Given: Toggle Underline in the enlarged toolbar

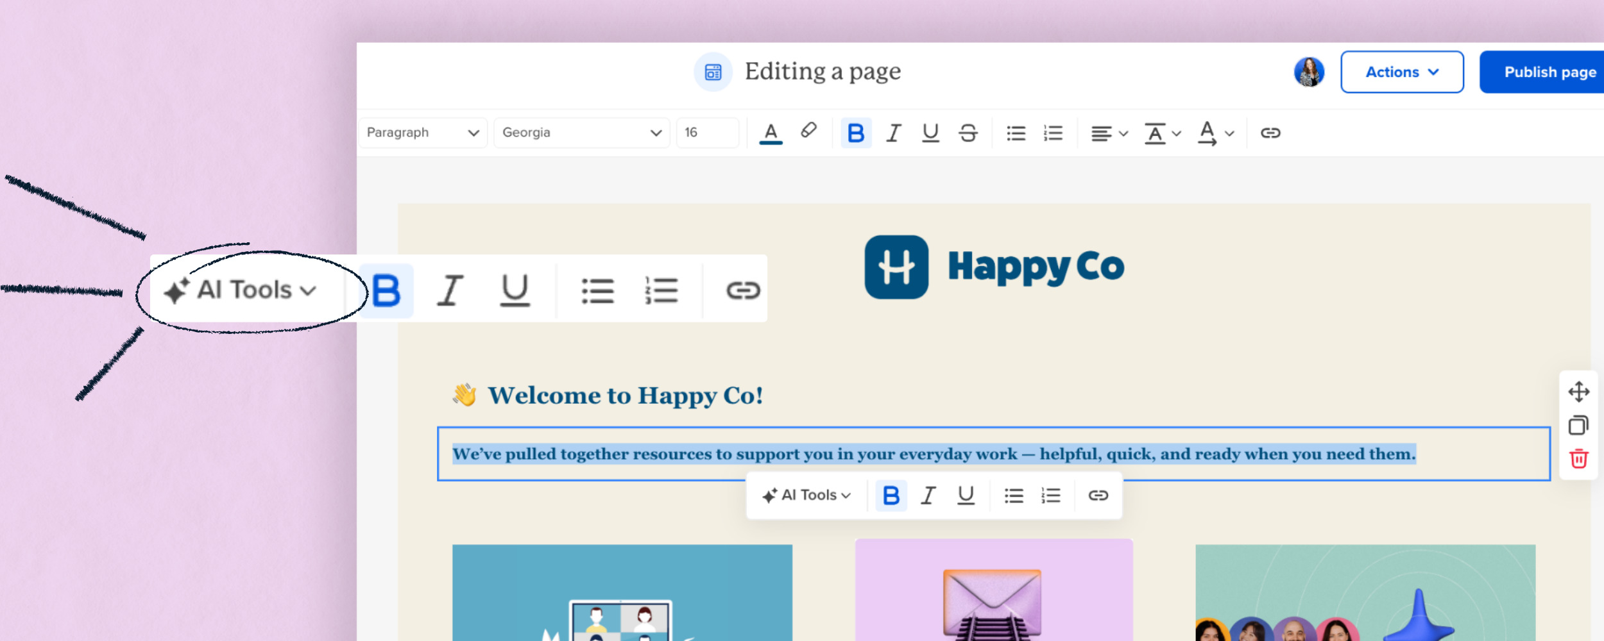Looking at the screenshot, I should 515,291.
